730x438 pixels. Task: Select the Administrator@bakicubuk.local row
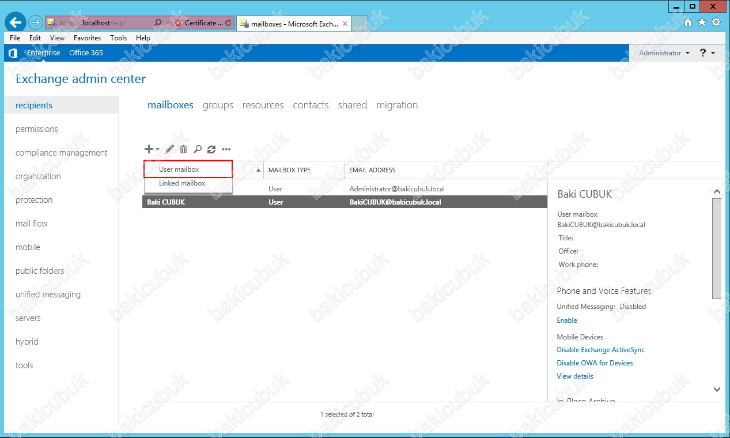345,189
